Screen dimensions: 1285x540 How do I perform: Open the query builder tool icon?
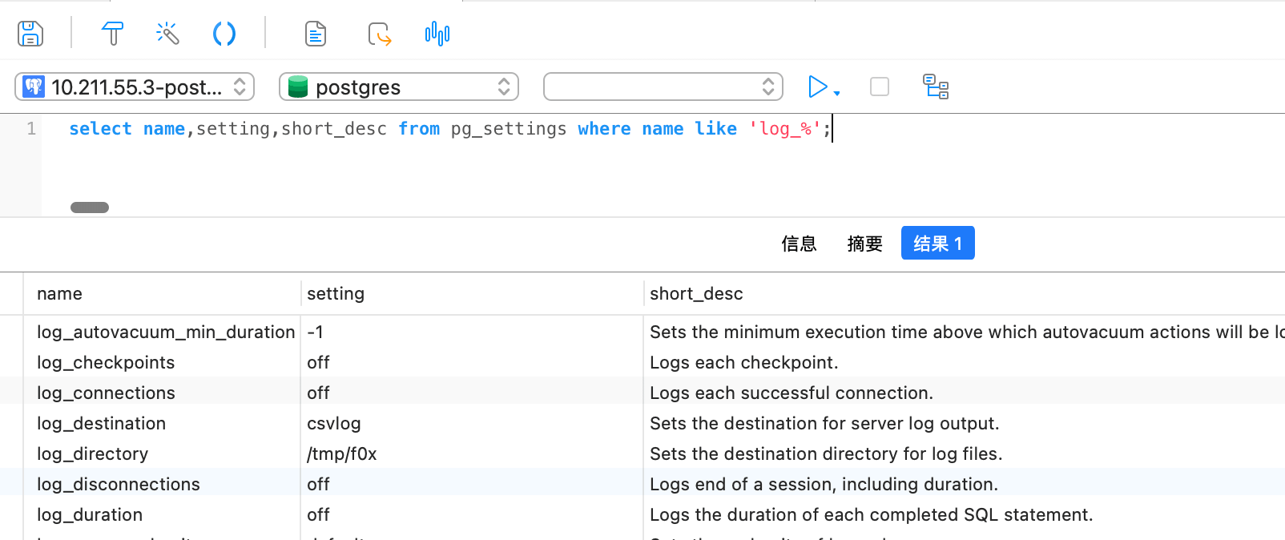(112, 34)
